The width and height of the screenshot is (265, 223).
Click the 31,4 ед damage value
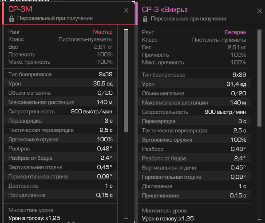pos(237,84)
